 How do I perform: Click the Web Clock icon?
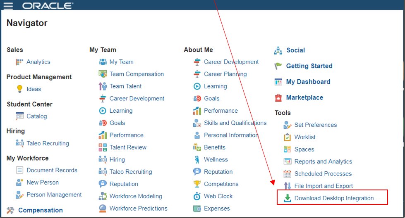pos(197,196)
